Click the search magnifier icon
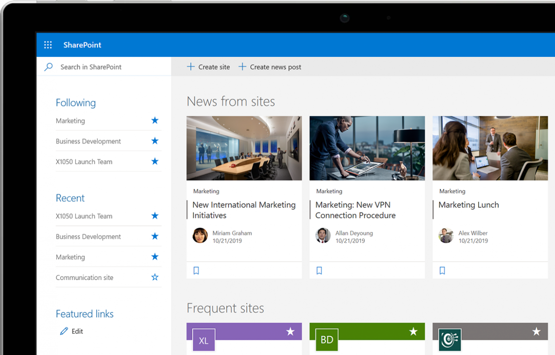The width and height of the screenshot is (555, 355). pyautogui.click(x=48, y=66)
